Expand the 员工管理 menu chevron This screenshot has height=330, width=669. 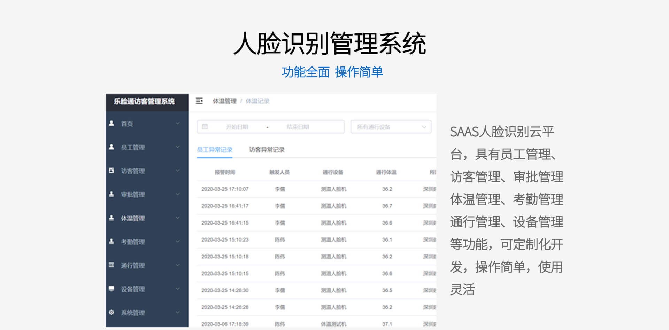pyautogui.click(x=178, y=147)
